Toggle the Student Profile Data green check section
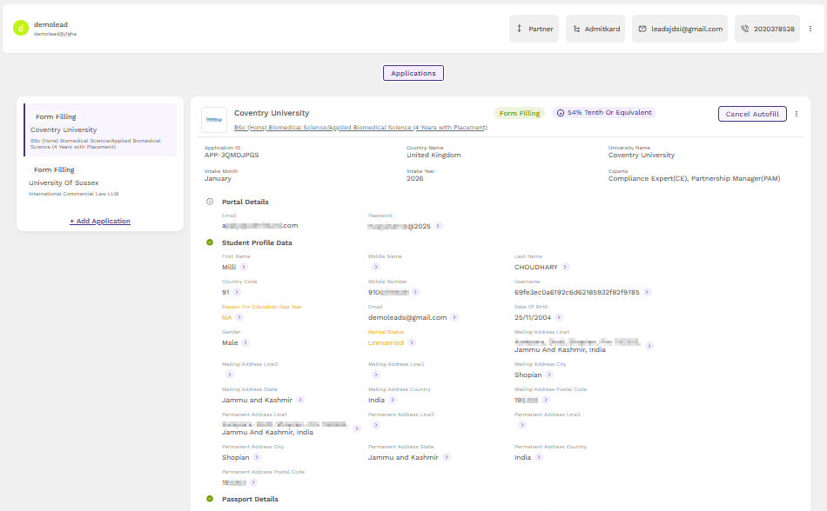This screenshot has height=511, width=827. coord(210,242)
